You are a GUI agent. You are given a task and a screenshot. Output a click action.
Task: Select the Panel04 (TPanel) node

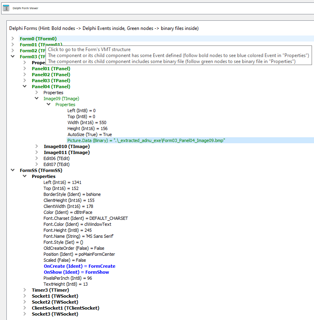51,87
